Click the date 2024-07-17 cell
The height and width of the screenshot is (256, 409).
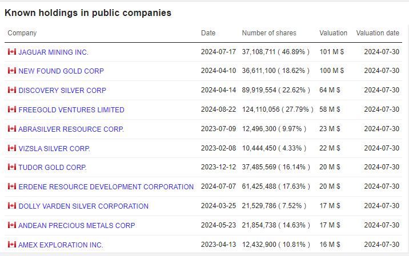tap(218, 52)
